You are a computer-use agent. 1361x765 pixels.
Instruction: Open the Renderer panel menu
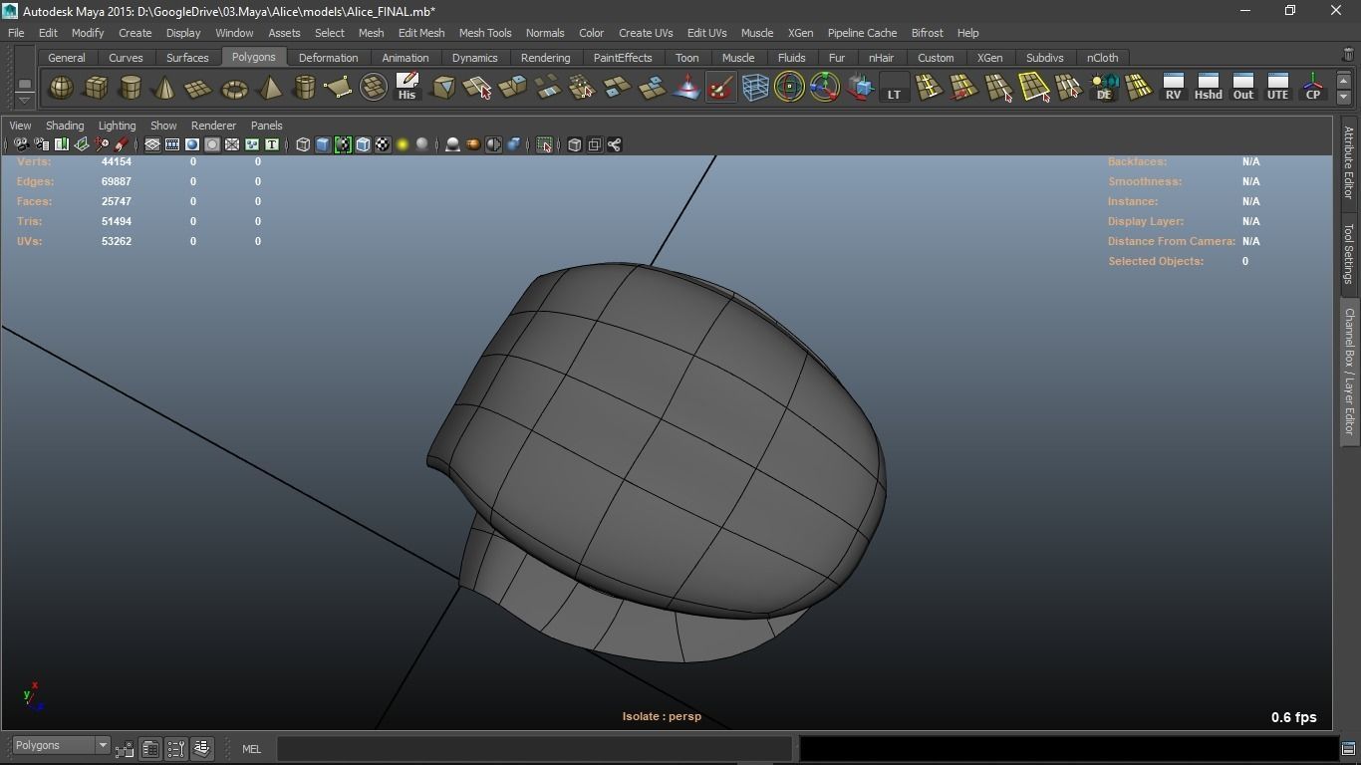[213, 126]
